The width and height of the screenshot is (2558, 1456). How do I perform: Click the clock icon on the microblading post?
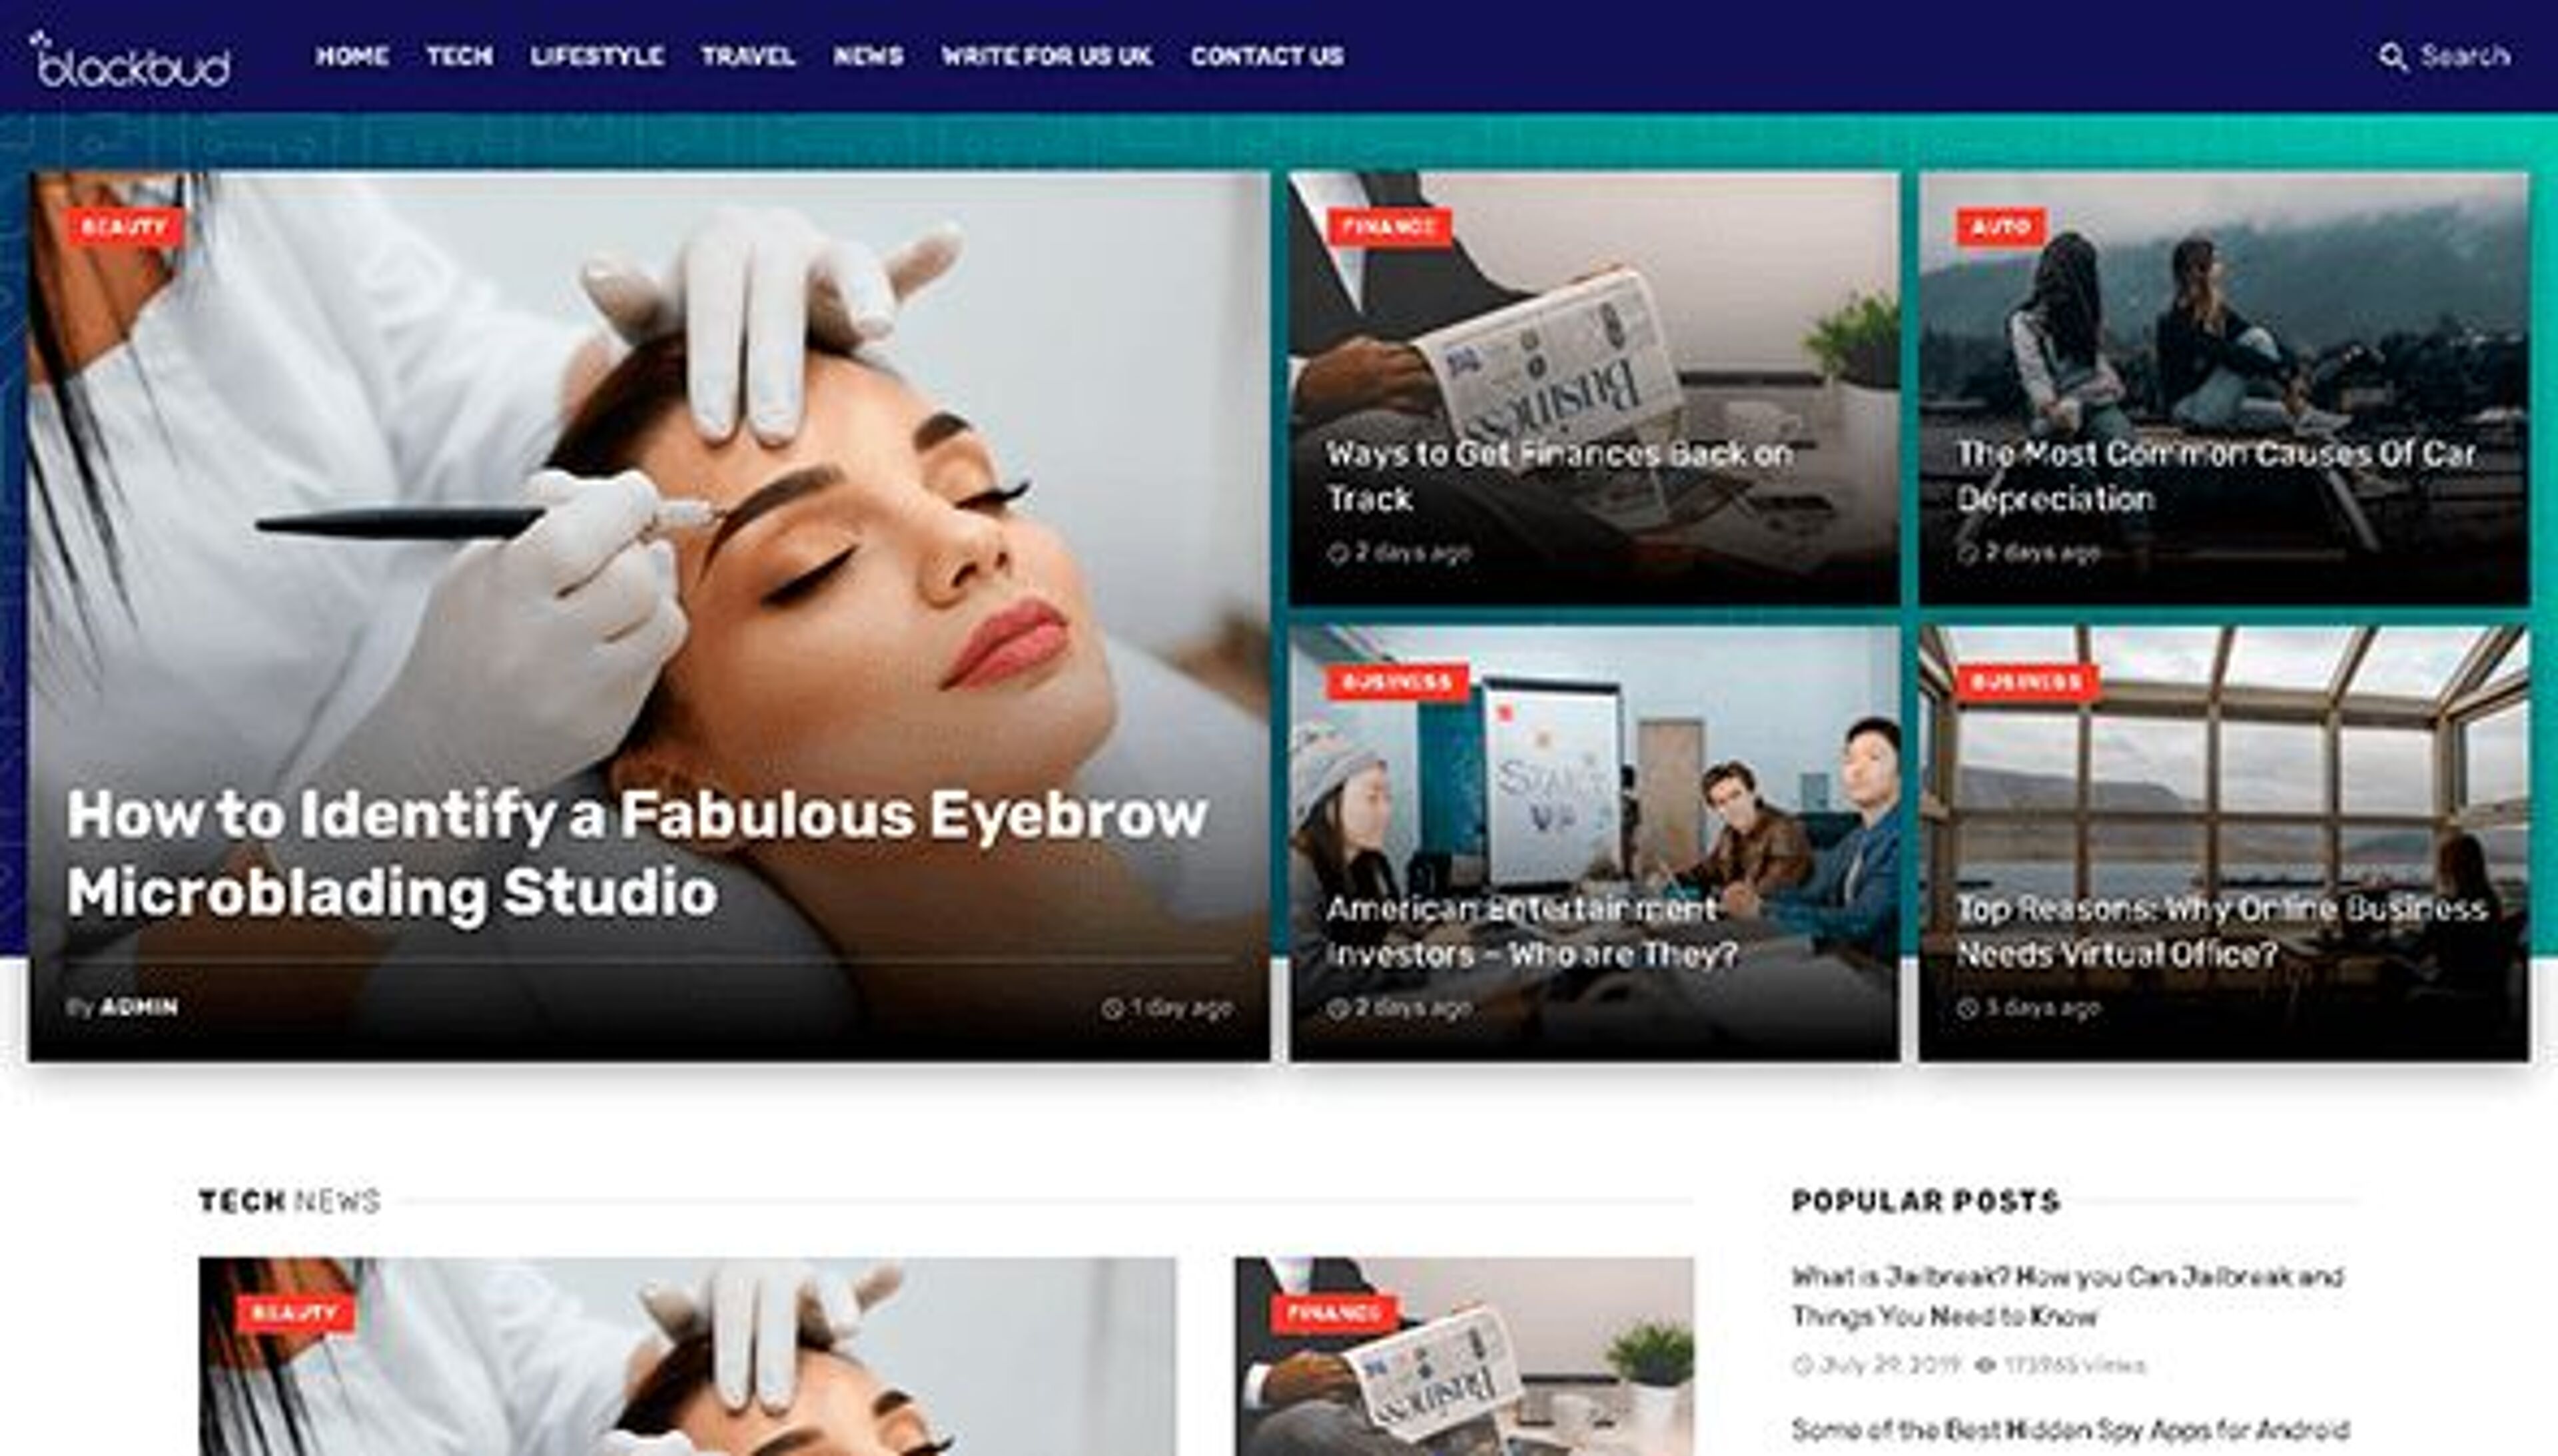[1111, 1008]
